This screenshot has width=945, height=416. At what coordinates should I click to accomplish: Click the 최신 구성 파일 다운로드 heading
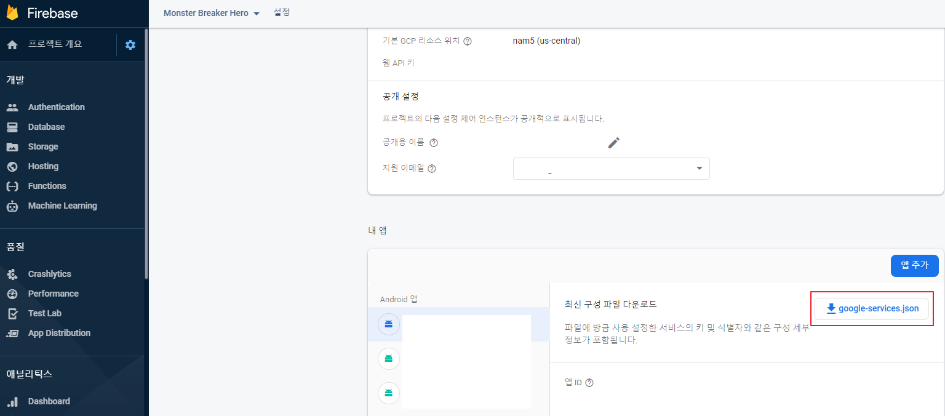coord(610,304)
